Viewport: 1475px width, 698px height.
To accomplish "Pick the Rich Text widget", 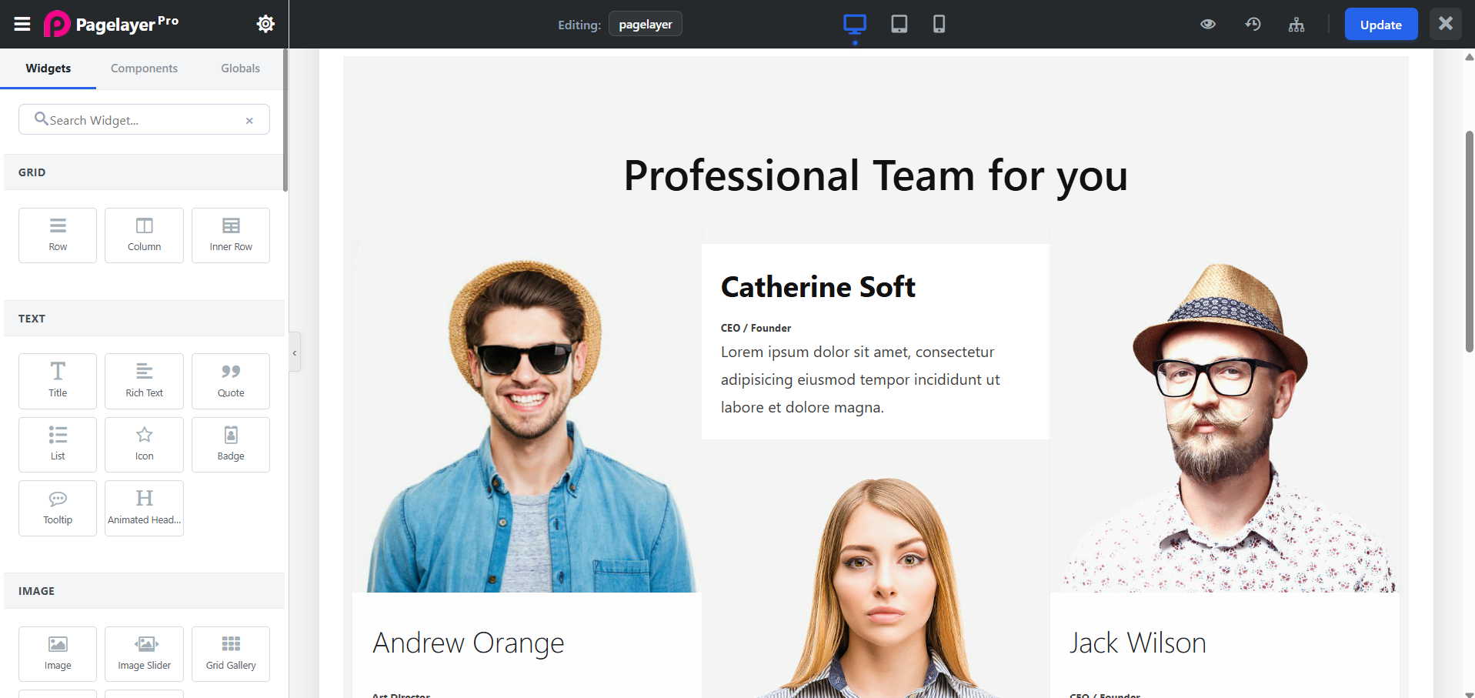I will click(144, 381).
